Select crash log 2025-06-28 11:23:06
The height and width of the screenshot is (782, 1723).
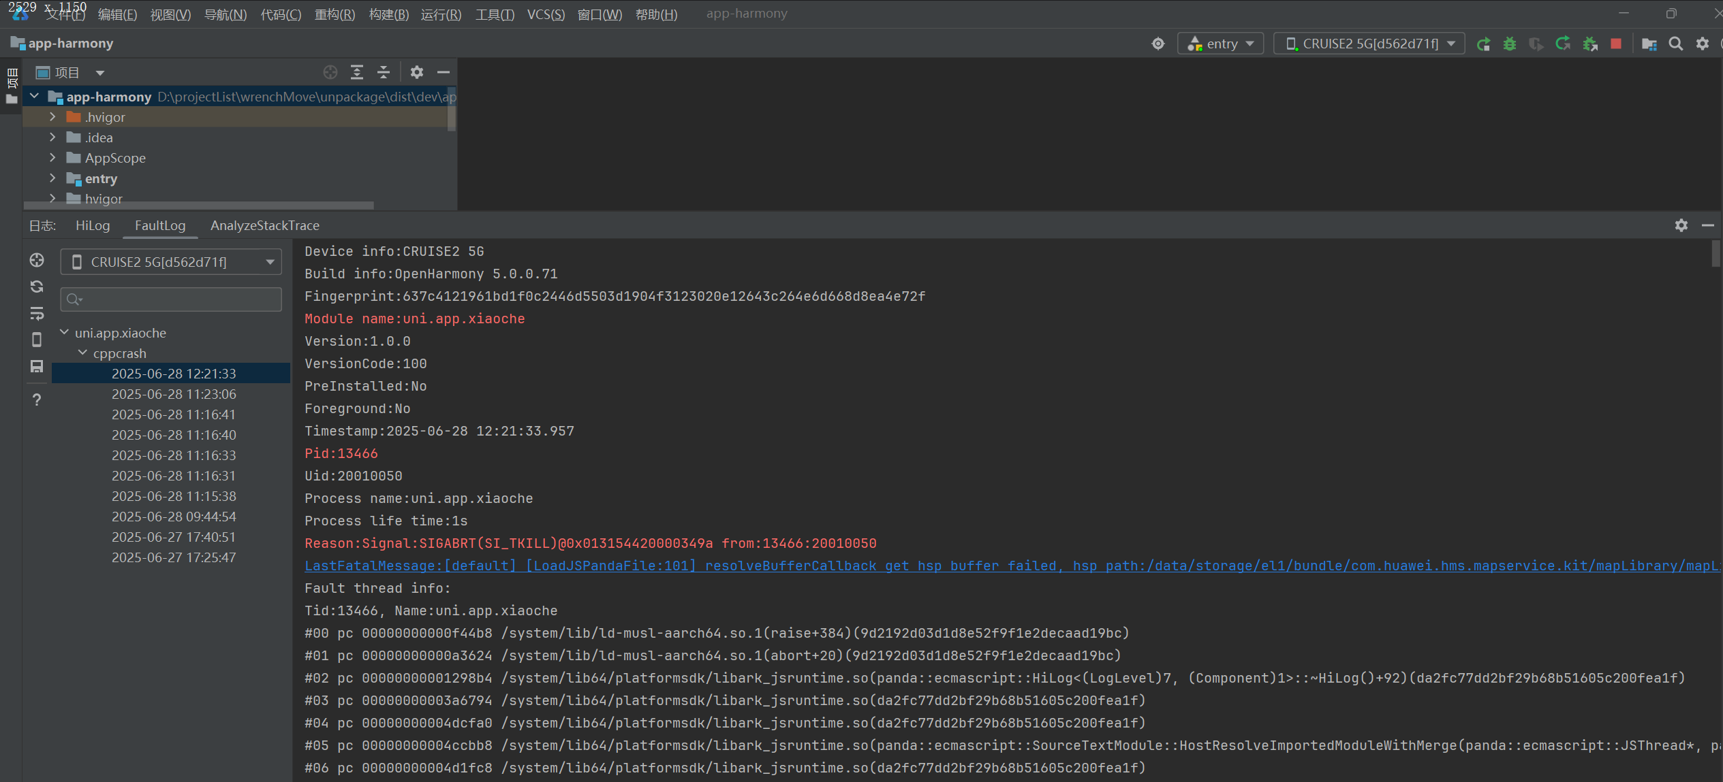pyautogui.click(x=174, y=394)
